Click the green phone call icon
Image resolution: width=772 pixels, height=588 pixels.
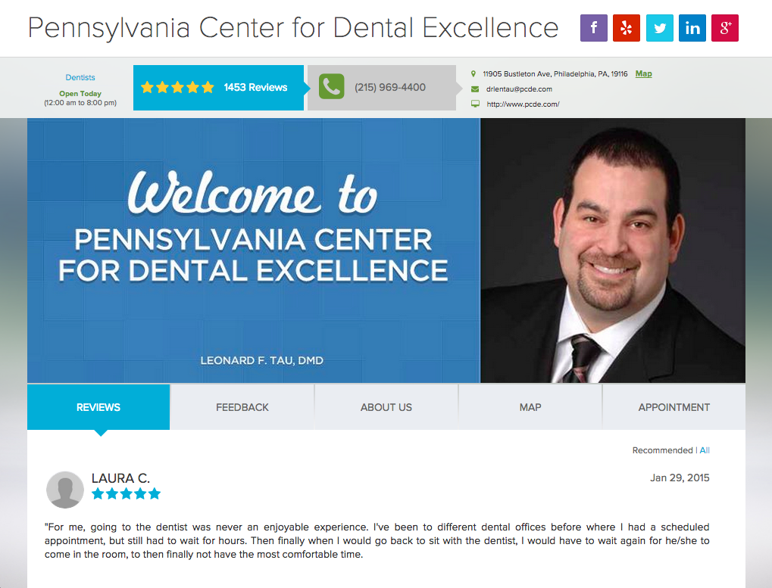[331, 86]
